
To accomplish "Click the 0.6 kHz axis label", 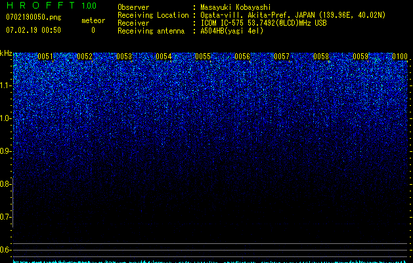I will coord(5,250).
